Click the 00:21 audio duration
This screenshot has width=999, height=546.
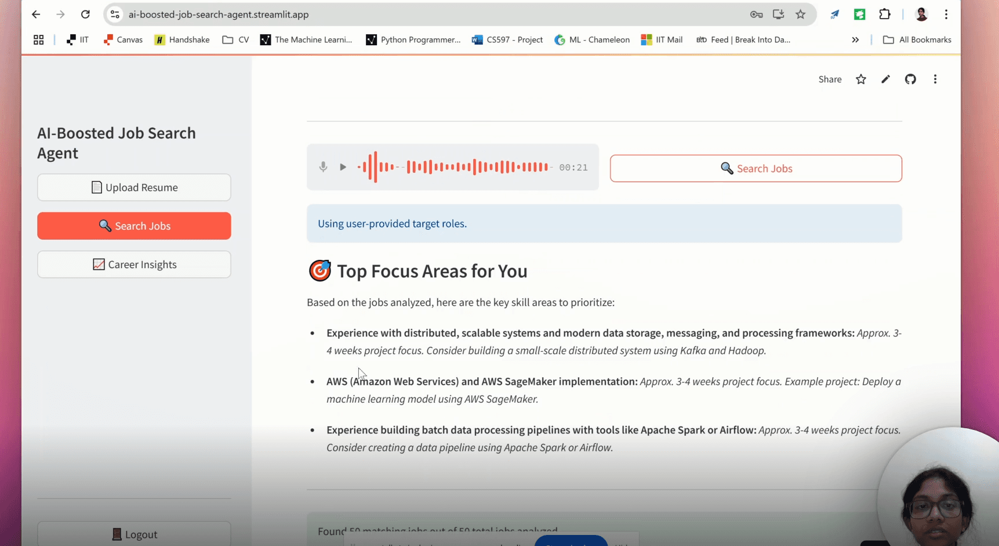[573, 167]
